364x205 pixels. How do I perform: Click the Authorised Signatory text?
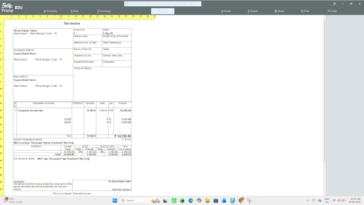pos(122,189)
